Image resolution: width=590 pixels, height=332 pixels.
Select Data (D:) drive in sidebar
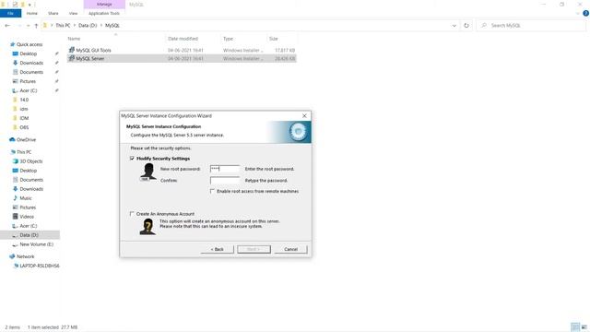click(29, 235)
